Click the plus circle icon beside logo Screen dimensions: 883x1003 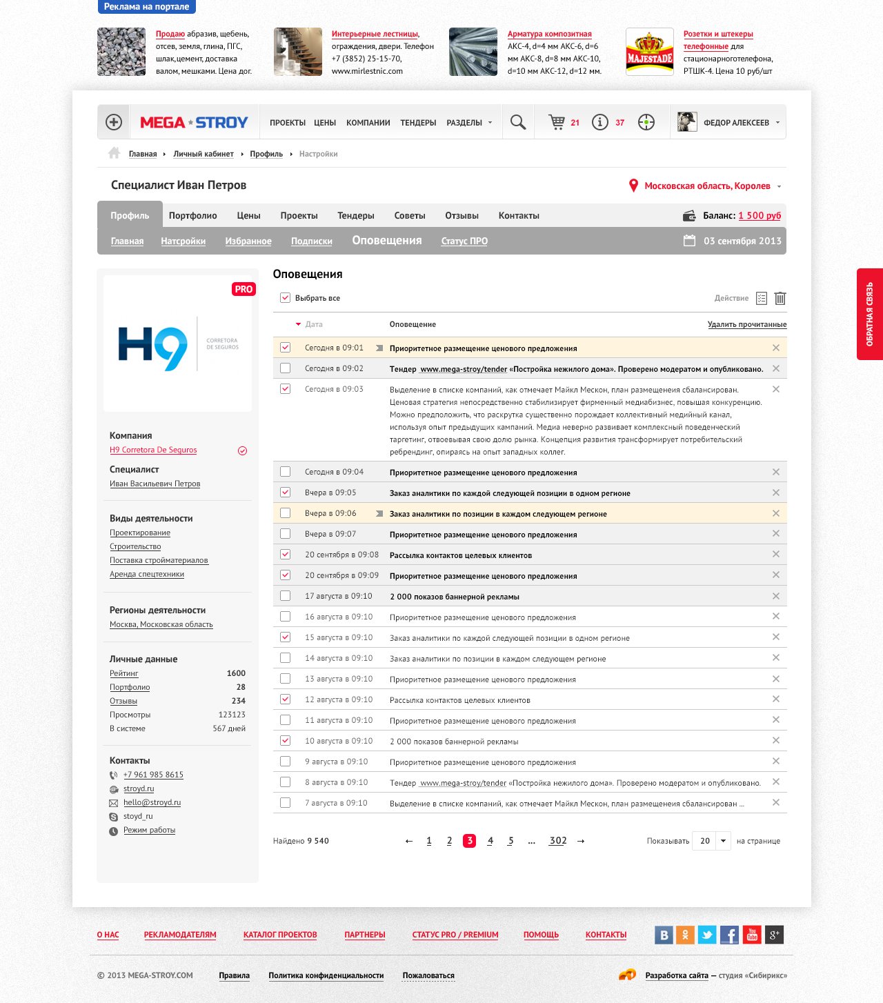pyautogui.click(x=114, y=122)
